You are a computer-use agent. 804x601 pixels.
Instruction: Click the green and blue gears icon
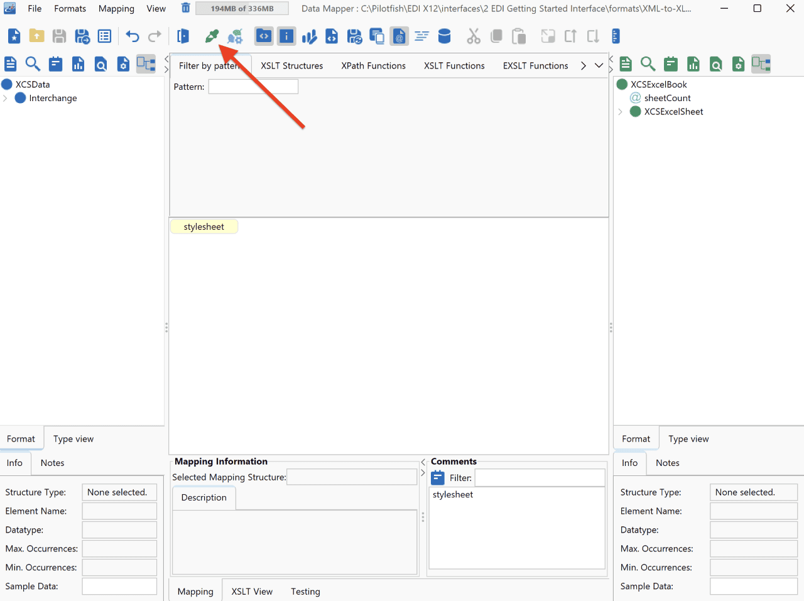click(235, 36)
